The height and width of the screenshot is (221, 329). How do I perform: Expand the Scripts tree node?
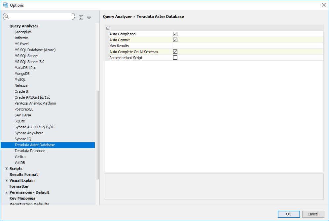6,169
